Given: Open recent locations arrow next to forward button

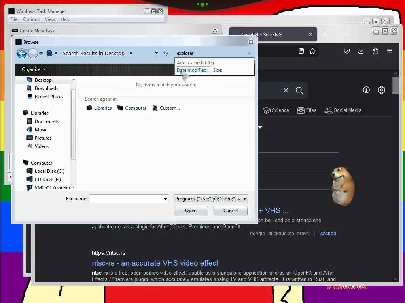Looking at the screenshot, I should (x=41, y=53).
